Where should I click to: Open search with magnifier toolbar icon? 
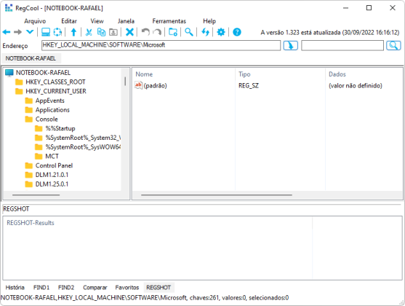[189, 32]
